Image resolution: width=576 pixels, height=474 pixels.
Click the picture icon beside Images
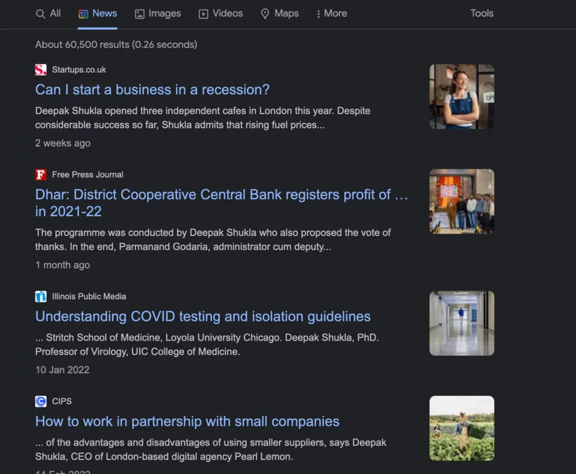139,14
